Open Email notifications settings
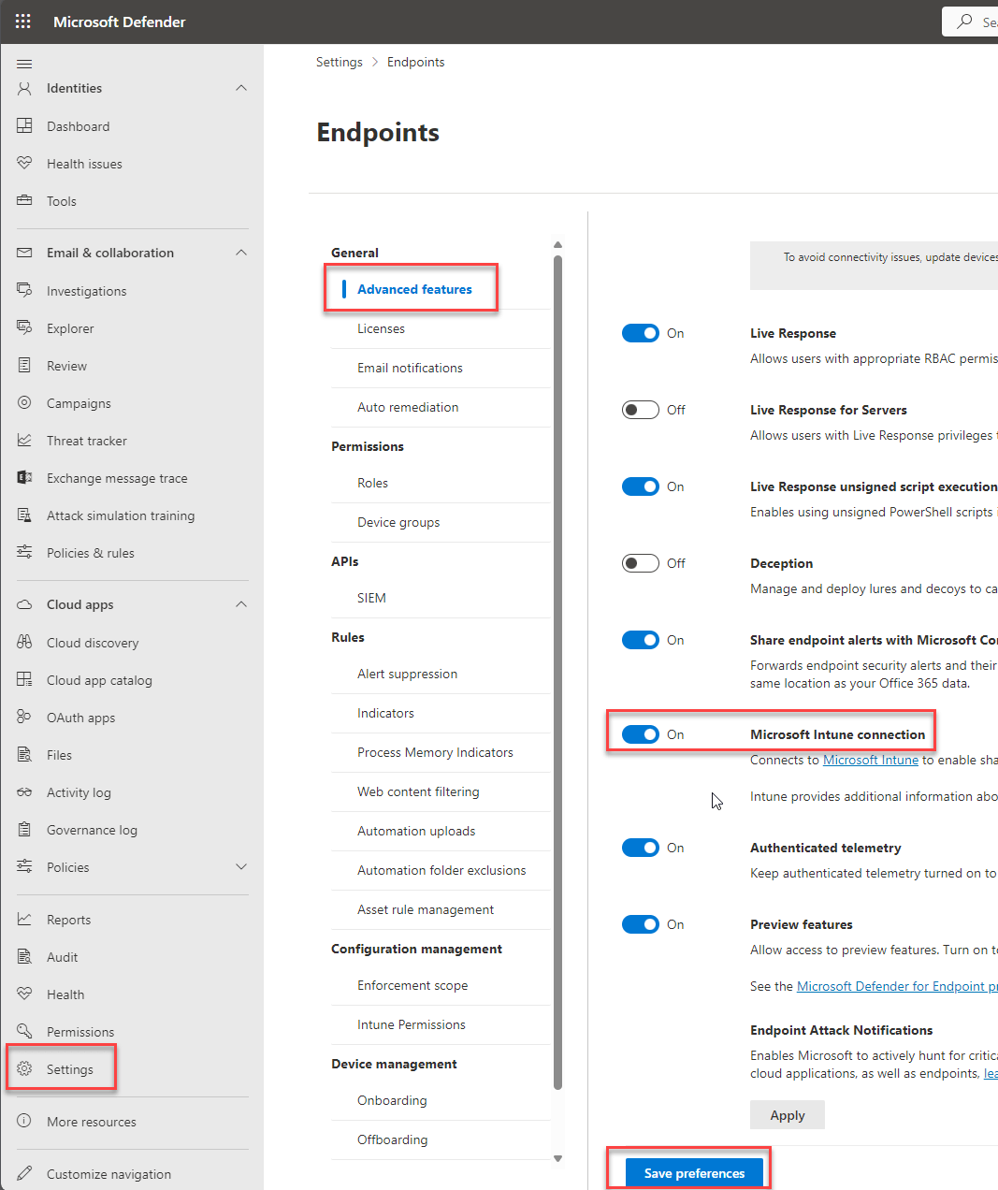The width and height of the screenshot is (998, 1190). click(x=410, y=368)
